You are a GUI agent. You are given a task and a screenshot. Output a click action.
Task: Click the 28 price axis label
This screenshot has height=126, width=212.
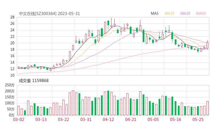coord(12,17)
